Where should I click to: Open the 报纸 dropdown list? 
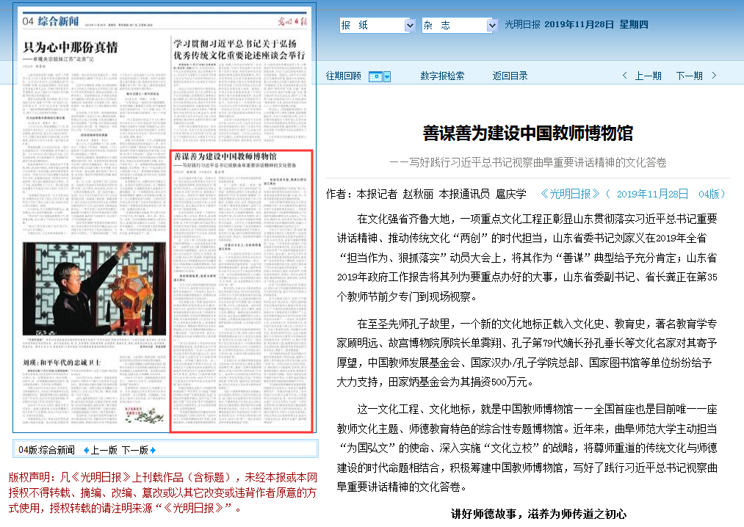coord(378,26)
